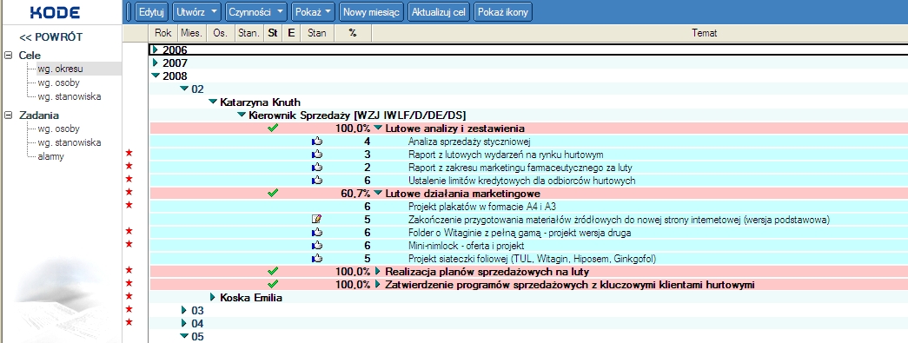Open the Czynności dropdown menu
Image resolution: width=908 pixels, height=343 pixels.
(x=256, y=12)
